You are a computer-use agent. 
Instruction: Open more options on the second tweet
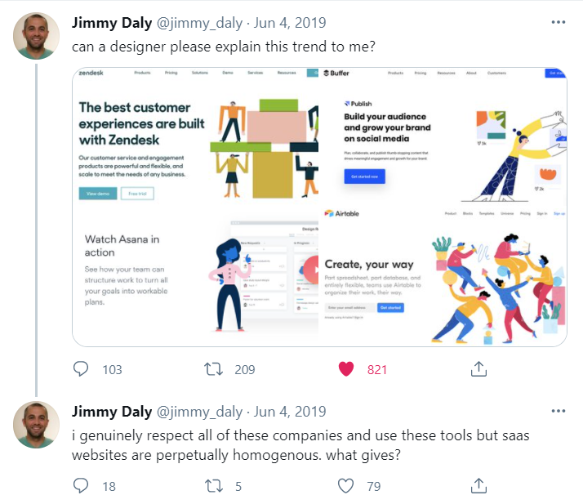tap(558, 411)
